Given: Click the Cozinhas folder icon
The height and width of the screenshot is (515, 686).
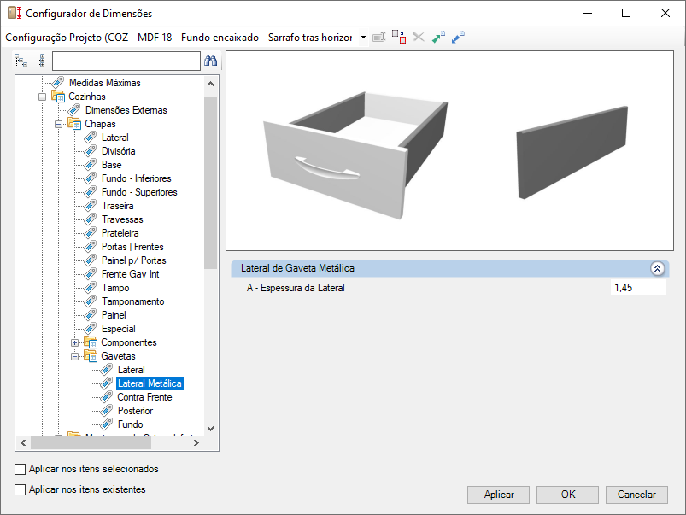Looking at the screenshot, I should pyautogui.click(x=58, y=97).
